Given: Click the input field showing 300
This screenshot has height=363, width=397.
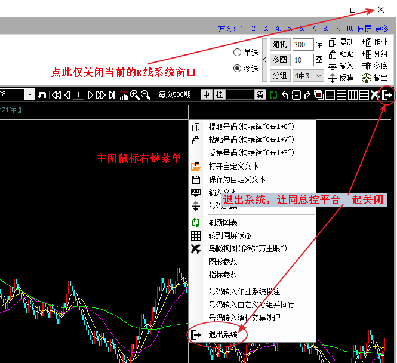Looking at the screenshot, I should (303, 45).
